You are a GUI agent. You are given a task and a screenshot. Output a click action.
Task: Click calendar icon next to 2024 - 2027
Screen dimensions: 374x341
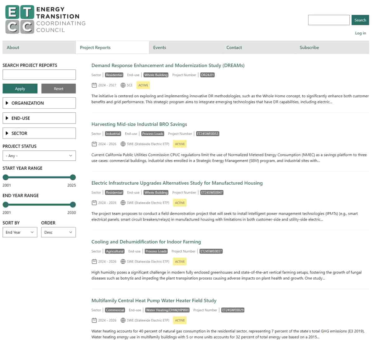click(x=94, y=85)
